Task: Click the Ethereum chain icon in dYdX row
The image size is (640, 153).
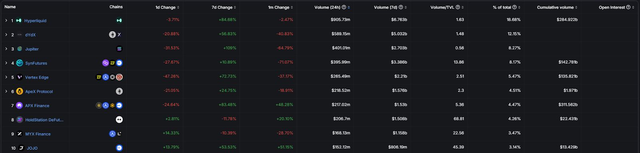Action: click(112, 35)
